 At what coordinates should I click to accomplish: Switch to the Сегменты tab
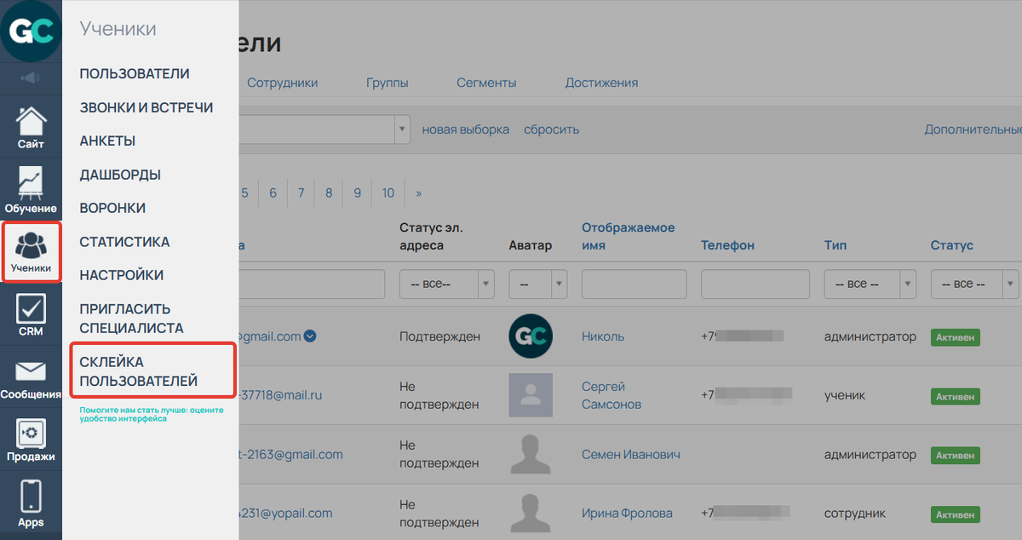pyautogui.click(x=486, y=83)
